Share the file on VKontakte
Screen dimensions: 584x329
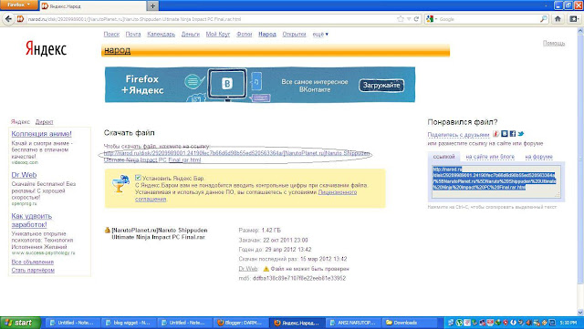click(x=505, y=133)
